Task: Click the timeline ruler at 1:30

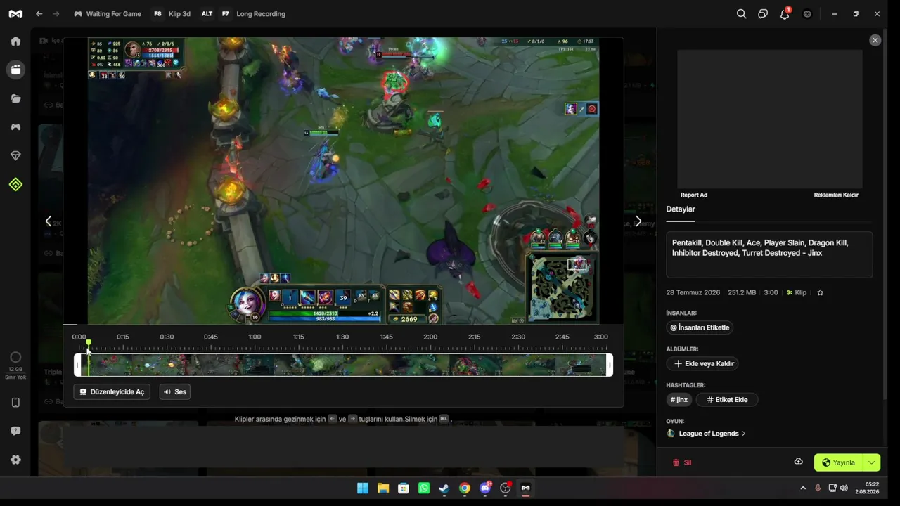Action: [x=342, y=337]
